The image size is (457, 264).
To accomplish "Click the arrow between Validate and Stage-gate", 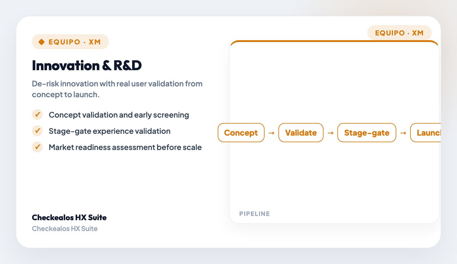I will click(330, 133).
